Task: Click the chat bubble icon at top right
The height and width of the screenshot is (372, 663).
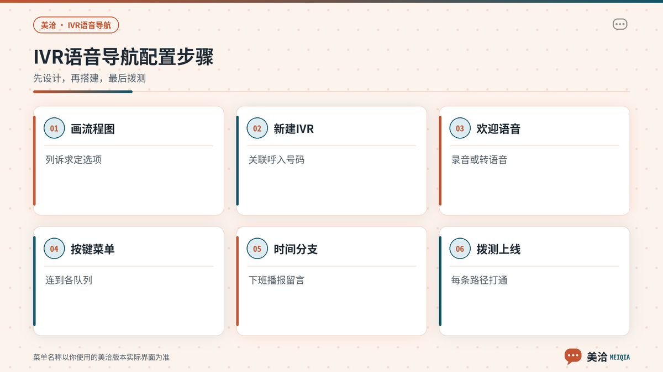Action: click(620, 24)
